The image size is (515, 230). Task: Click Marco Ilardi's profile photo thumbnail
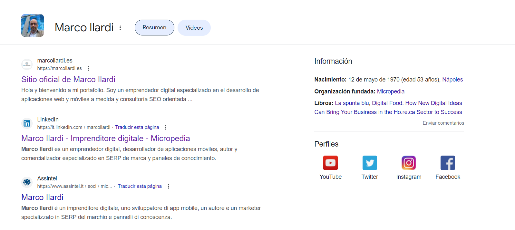(33, 25)
